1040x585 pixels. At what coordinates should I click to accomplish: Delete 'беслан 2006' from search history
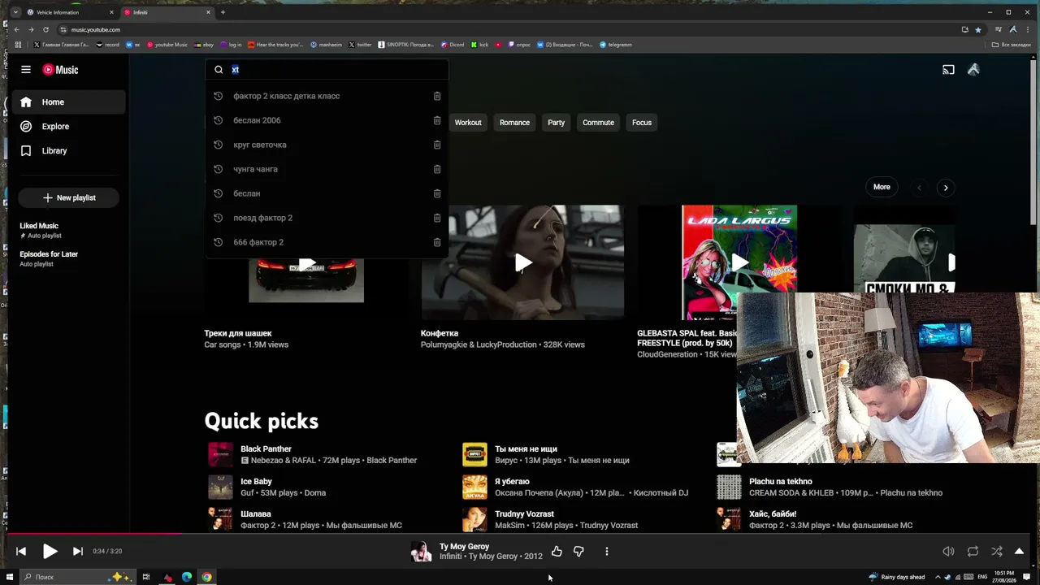437,120
